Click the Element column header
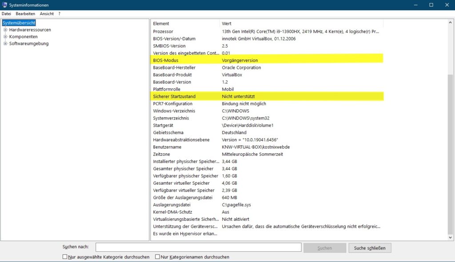Screen dimensions: 455x262 [x=185, y=24]
